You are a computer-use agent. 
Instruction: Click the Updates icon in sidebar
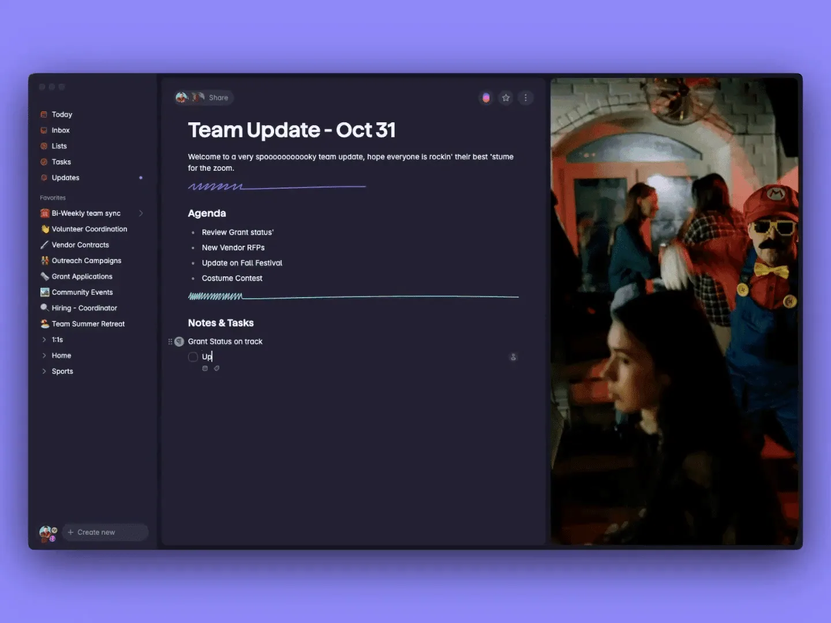(44, 178)
